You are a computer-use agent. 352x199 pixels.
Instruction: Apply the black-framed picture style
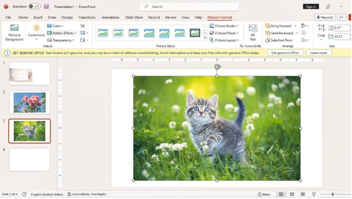pos(195,33)
